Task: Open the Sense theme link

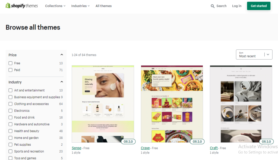Action: click(x=76, y=148)
